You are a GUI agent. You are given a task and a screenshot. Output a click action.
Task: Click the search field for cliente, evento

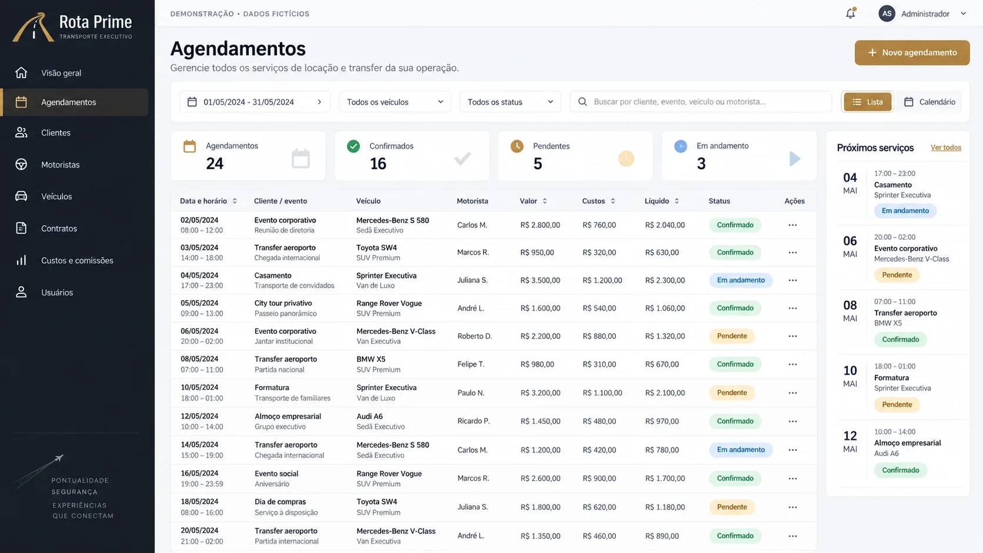(701, 102)
